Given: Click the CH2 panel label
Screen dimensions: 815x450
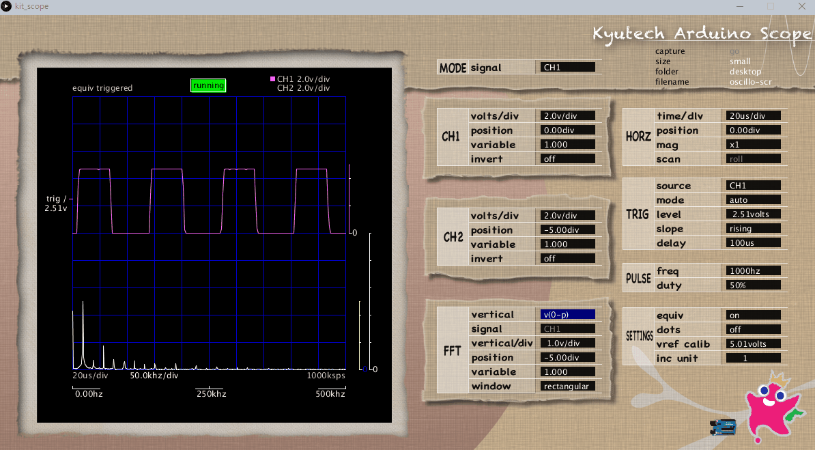Looking at the screenshot, I should [453, 237].
